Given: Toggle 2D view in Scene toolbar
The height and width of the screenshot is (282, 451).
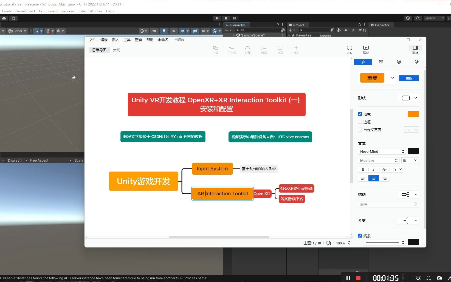Looking at the screenshot, I should 154,31.
